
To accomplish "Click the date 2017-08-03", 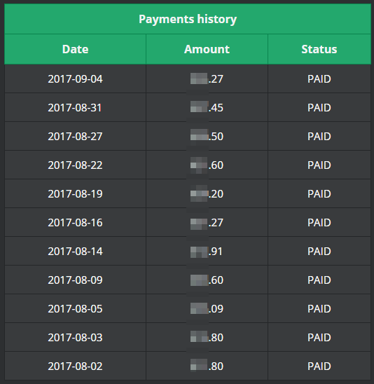I will coord(75,338).
